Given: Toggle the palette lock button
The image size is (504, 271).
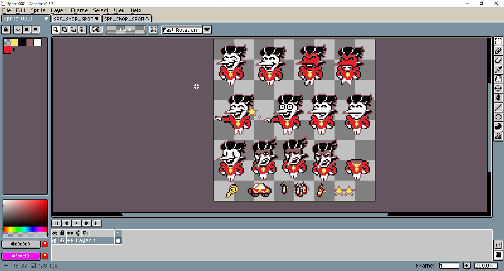Looking at the screenshot, I should click(x=6, y=30).
